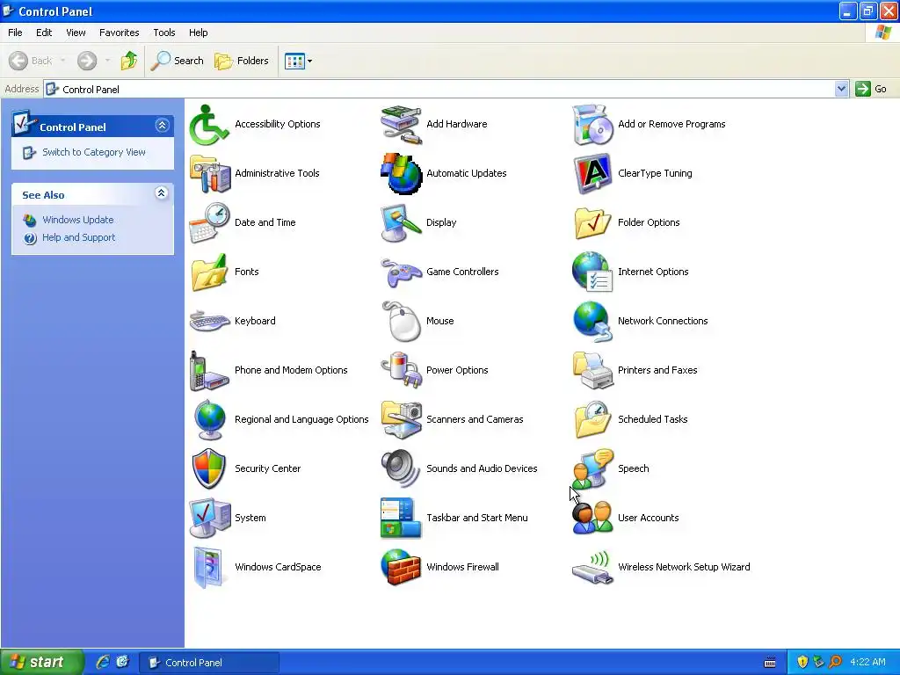Select Control Panel taskbar button
900x675 pixels.
pos(209,663)
